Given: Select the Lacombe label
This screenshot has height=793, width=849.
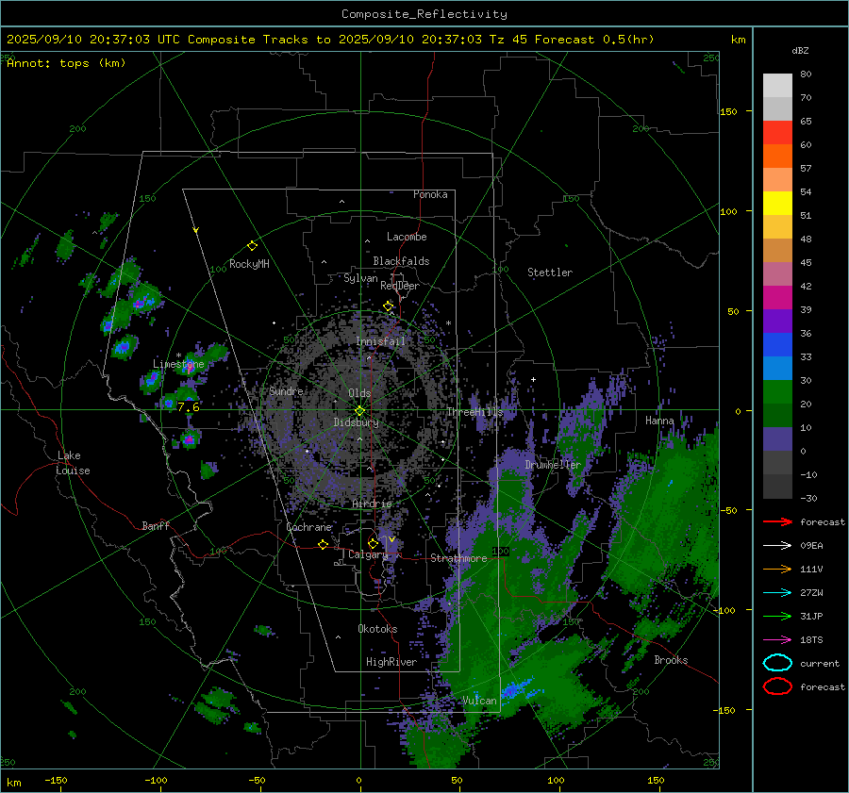Looking at the screenshot, I should [x=407, y=237].
